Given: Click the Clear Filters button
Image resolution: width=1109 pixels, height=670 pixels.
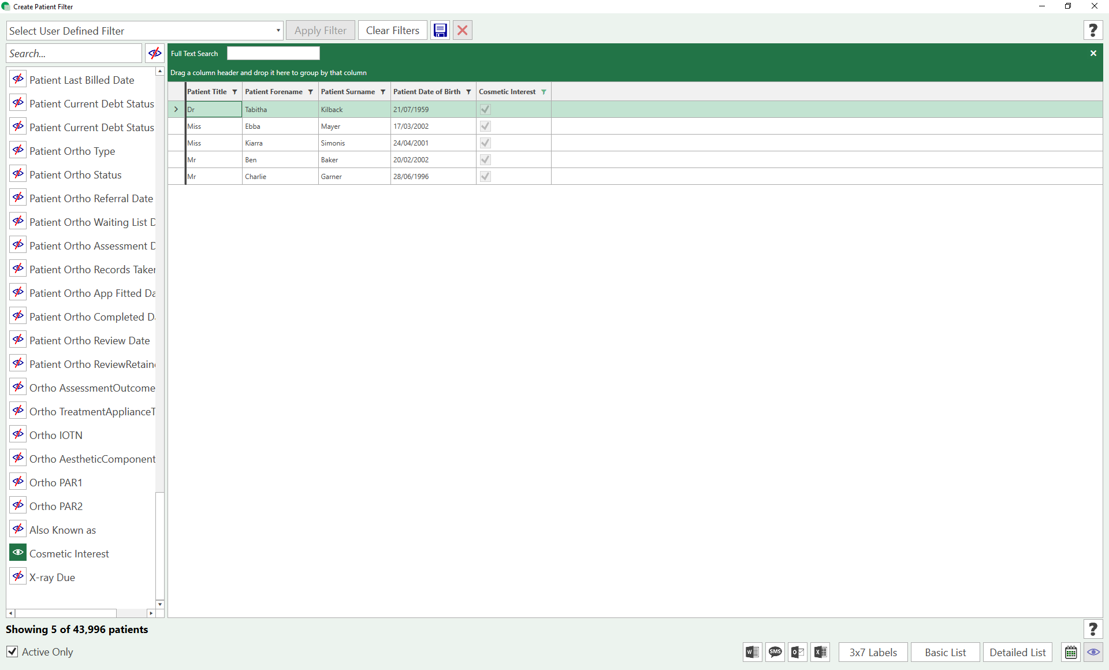Looking at the screenshot, I should pos(392,31).
